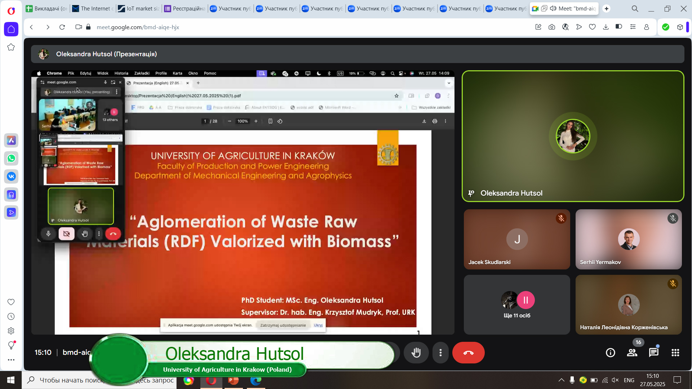Open Opera snapshot camera icon
This screenshot has height=389, width=692.
pyautogui.click(x=551, y=27)
